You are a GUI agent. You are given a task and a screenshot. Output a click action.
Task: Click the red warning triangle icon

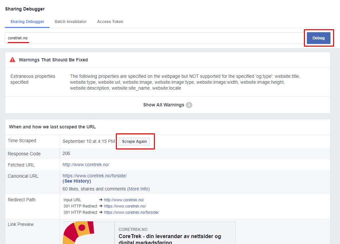[12, 60]
